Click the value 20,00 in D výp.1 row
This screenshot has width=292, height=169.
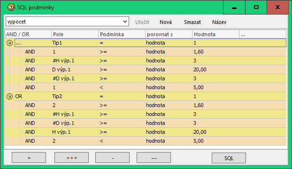(x=200, y=69)
